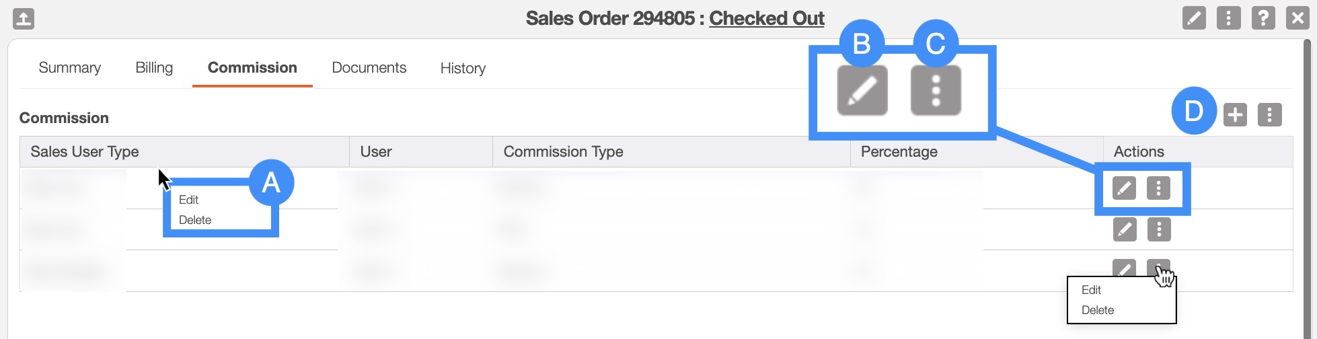1317x339 pixels.
Task: Click the pencil edit icon in the header
Action: (1194, 18)
